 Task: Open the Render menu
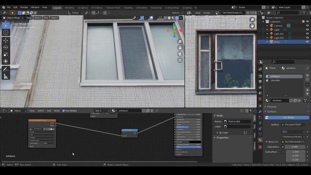tap(24, 7)
